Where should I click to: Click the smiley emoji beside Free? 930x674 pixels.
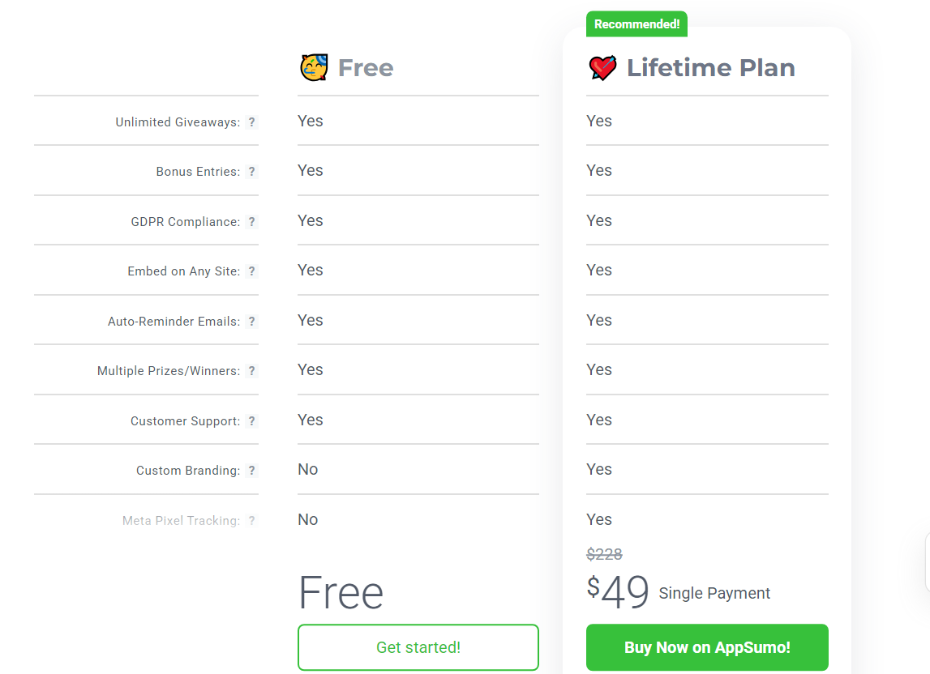(315, 66)
